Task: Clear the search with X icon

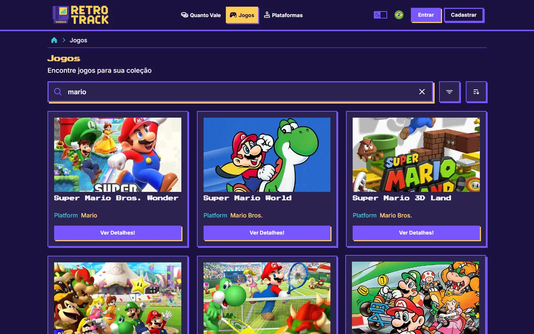Action: (x=422, y=92)
